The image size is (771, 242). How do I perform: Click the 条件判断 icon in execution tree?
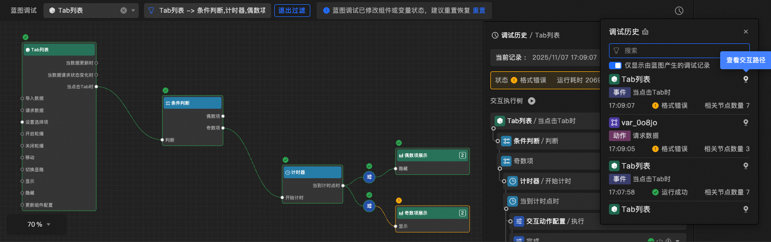click(506, 141)
